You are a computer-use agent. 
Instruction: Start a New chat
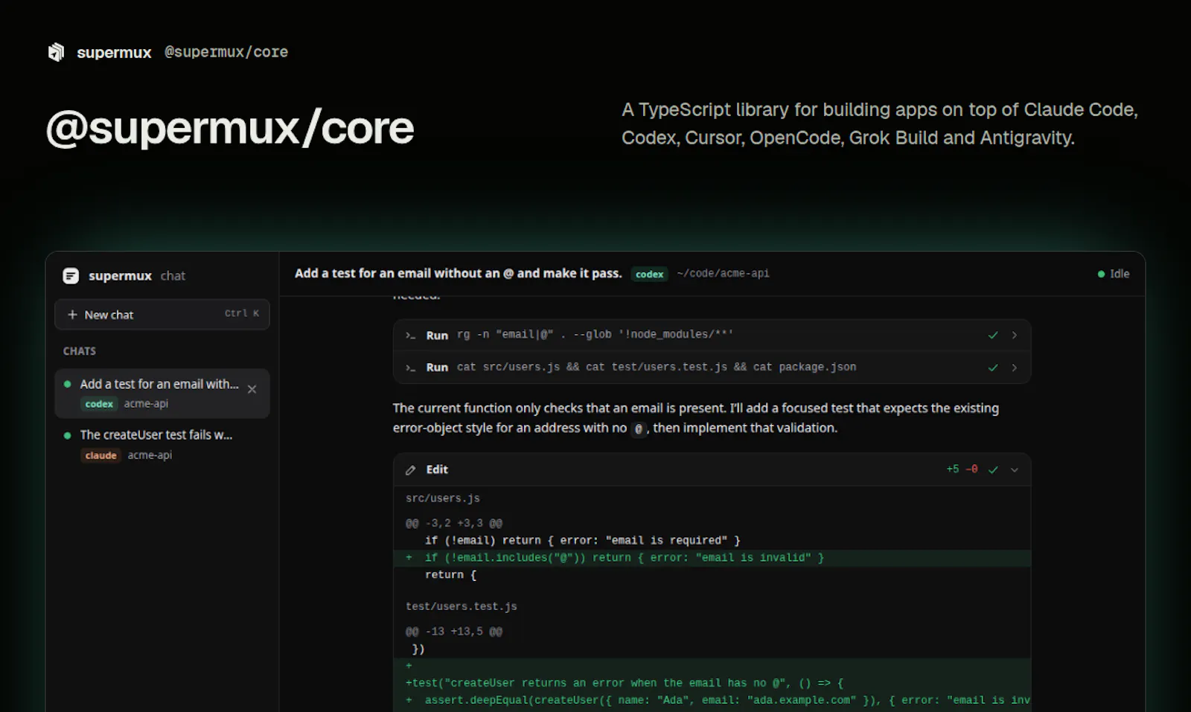162,315
